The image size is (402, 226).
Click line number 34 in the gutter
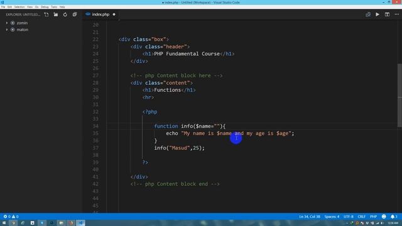pos(95,126)
